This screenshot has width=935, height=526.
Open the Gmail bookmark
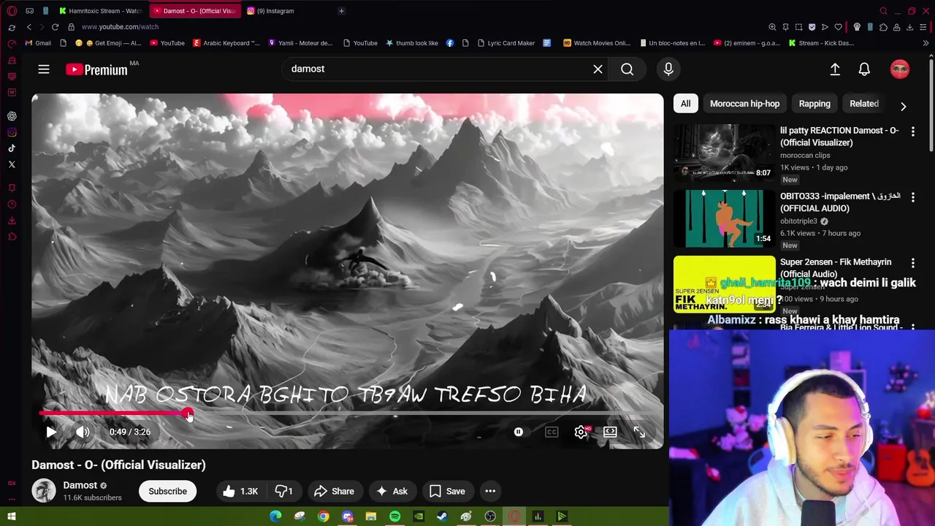[x=38, y=43]
